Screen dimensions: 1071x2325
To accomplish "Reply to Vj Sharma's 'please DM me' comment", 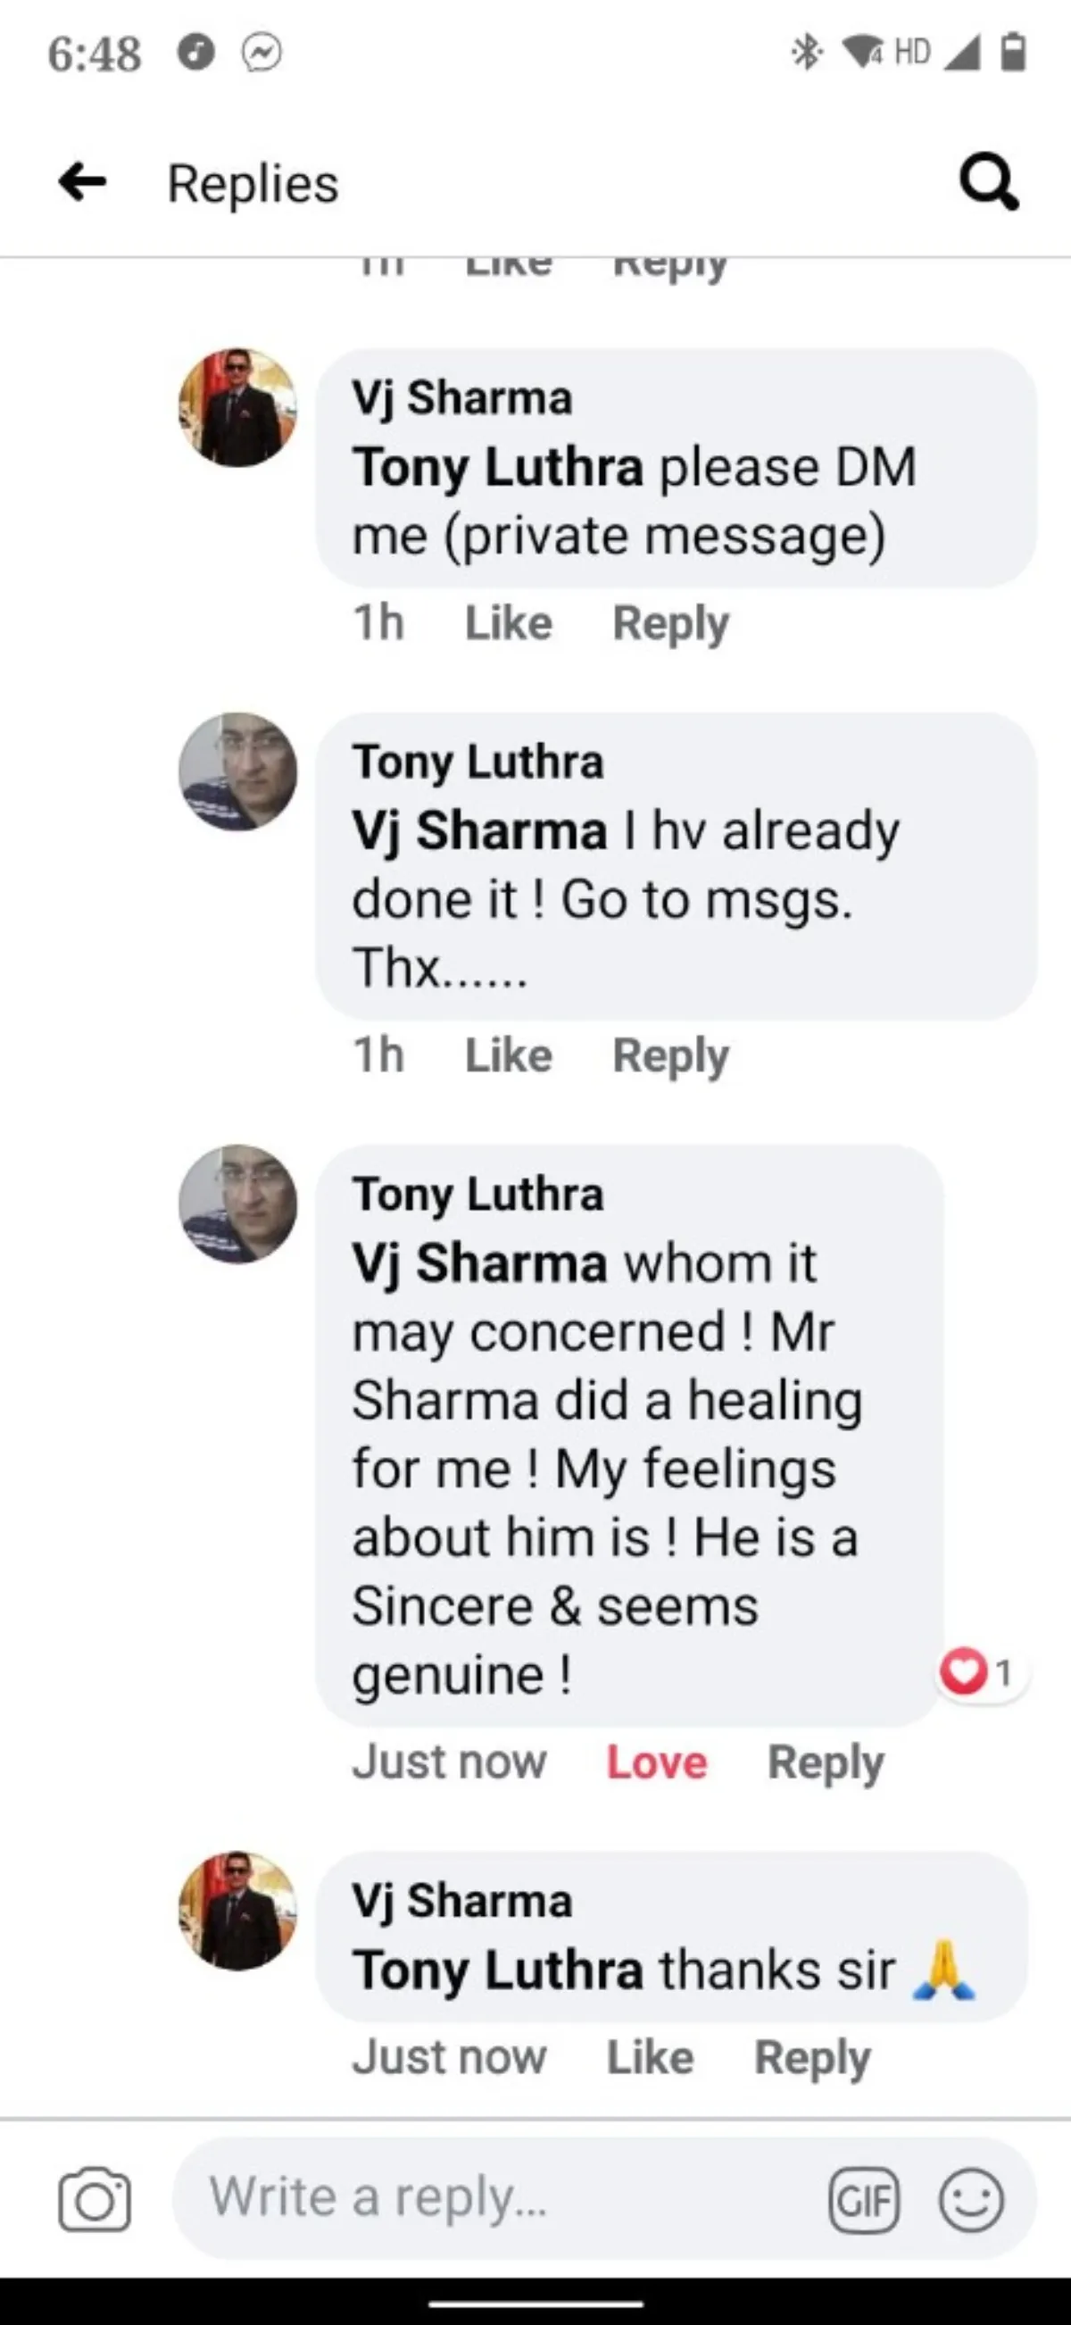I will [x=670, y=623].
